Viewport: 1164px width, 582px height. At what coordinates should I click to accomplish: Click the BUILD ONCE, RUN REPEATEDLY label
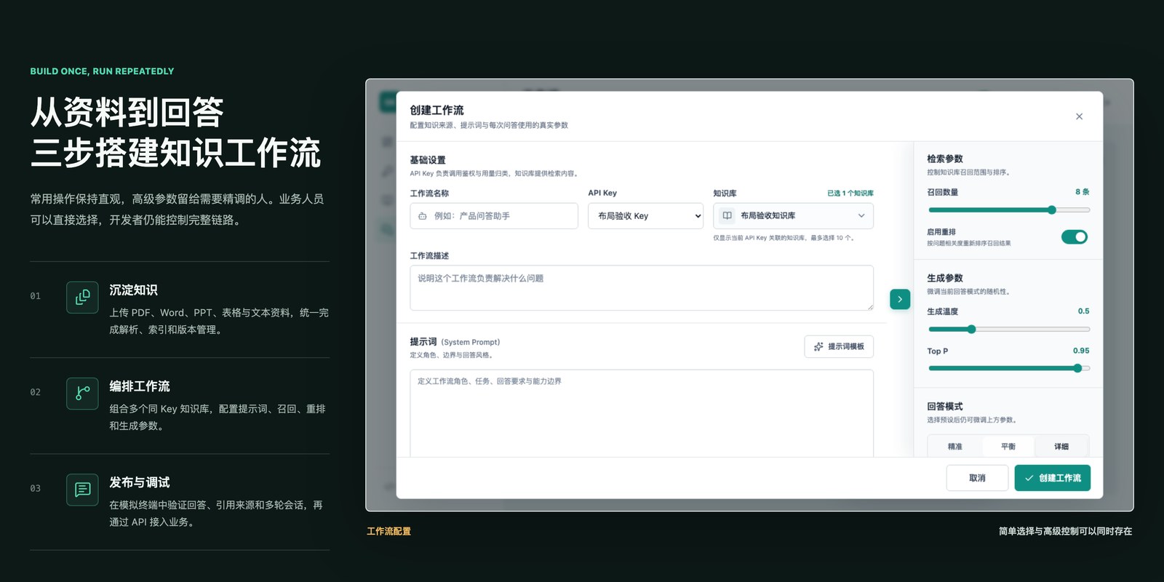[102, 71]
